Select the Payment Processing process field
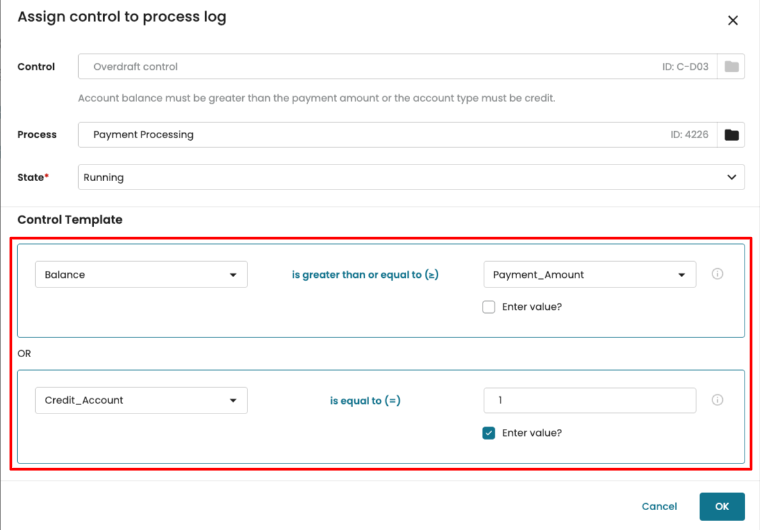The height and width of the screenshot is (530, 760). [x=365, y=134]
